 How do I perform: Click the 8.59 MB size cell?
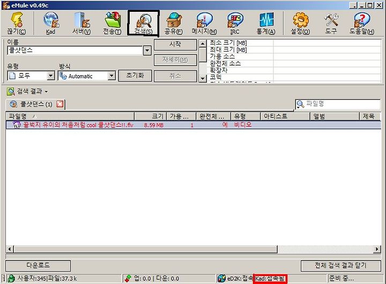(154, 125)
